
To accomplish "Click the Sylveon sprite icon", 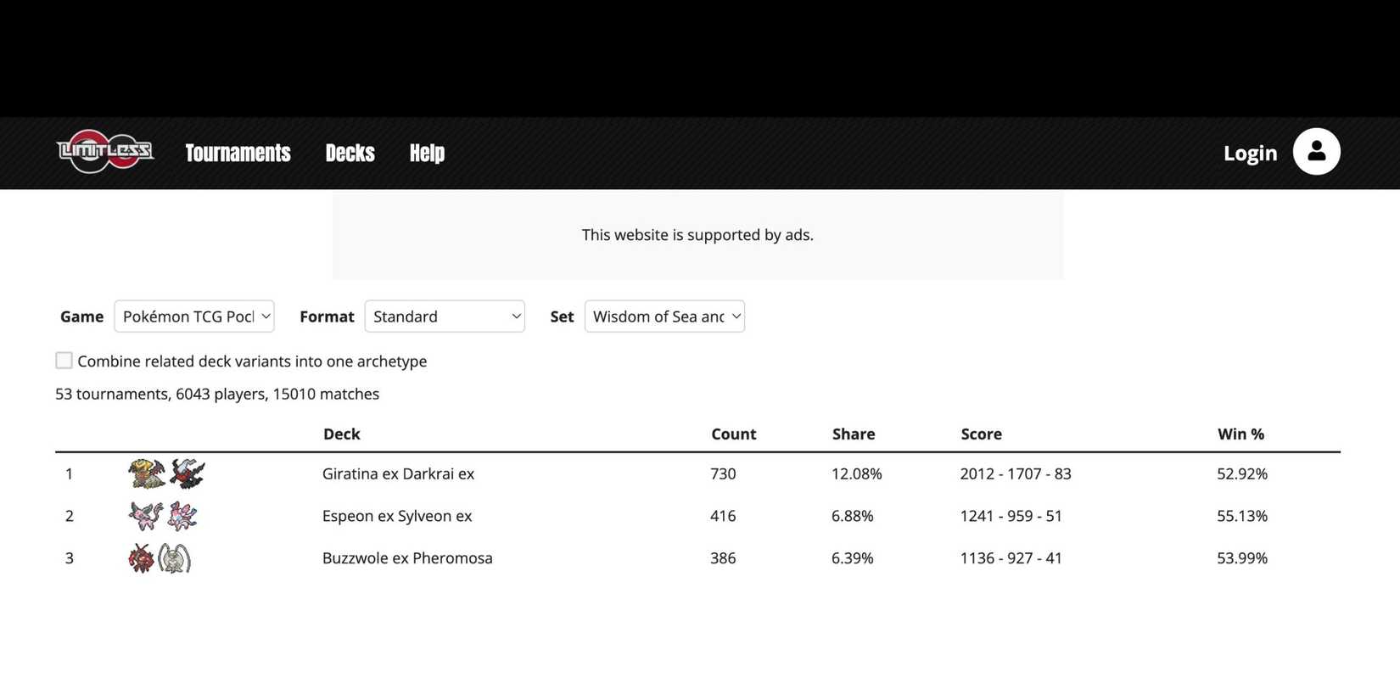I will (x=182, y=516).
